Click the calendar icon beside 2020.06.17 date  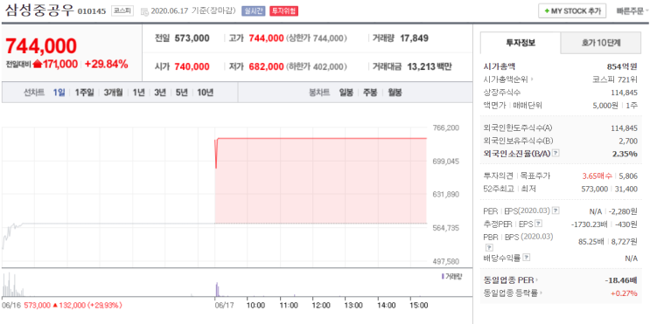(x=144, y=11)
